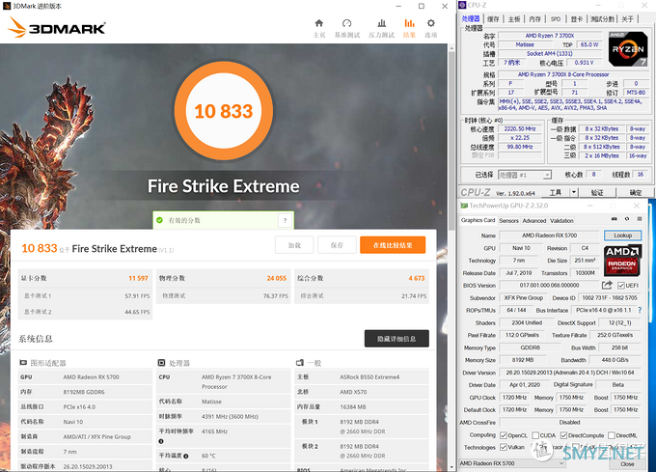656x472 pixels.
Task: Click graphics score value 11 597
Action: click(139, 278)
